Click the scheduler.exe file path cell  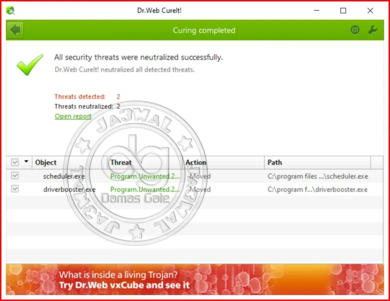(x=318, y=176)
